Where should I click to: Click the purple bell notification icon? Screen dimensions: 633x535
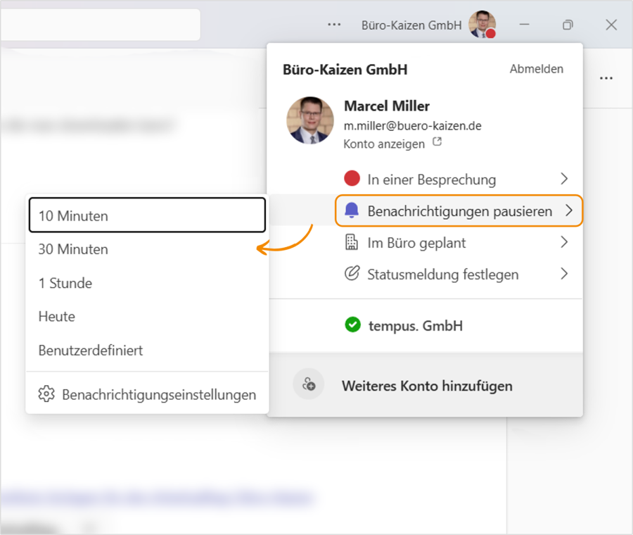point(352,210)
